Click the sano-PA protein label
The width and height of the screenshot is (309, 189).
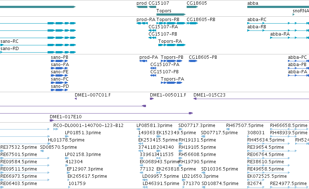[x=60, y=65]
